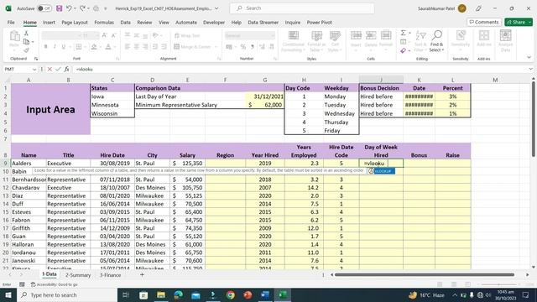The width and height of the screenshot is (537, 302).
Task: Click the Redo arrow icon
Action: coord(82,8)
